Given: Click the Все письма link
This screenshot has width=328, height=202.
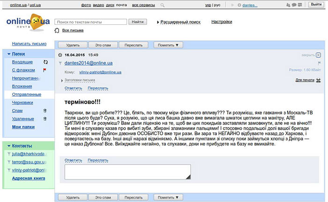Looking at the screenshot, I should pyautogui.click(x=73, y=30).
